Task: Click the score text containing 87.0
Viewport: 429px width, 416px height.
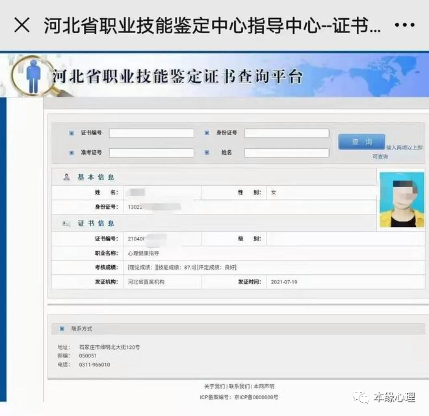Action: click(x=182, y=267)
